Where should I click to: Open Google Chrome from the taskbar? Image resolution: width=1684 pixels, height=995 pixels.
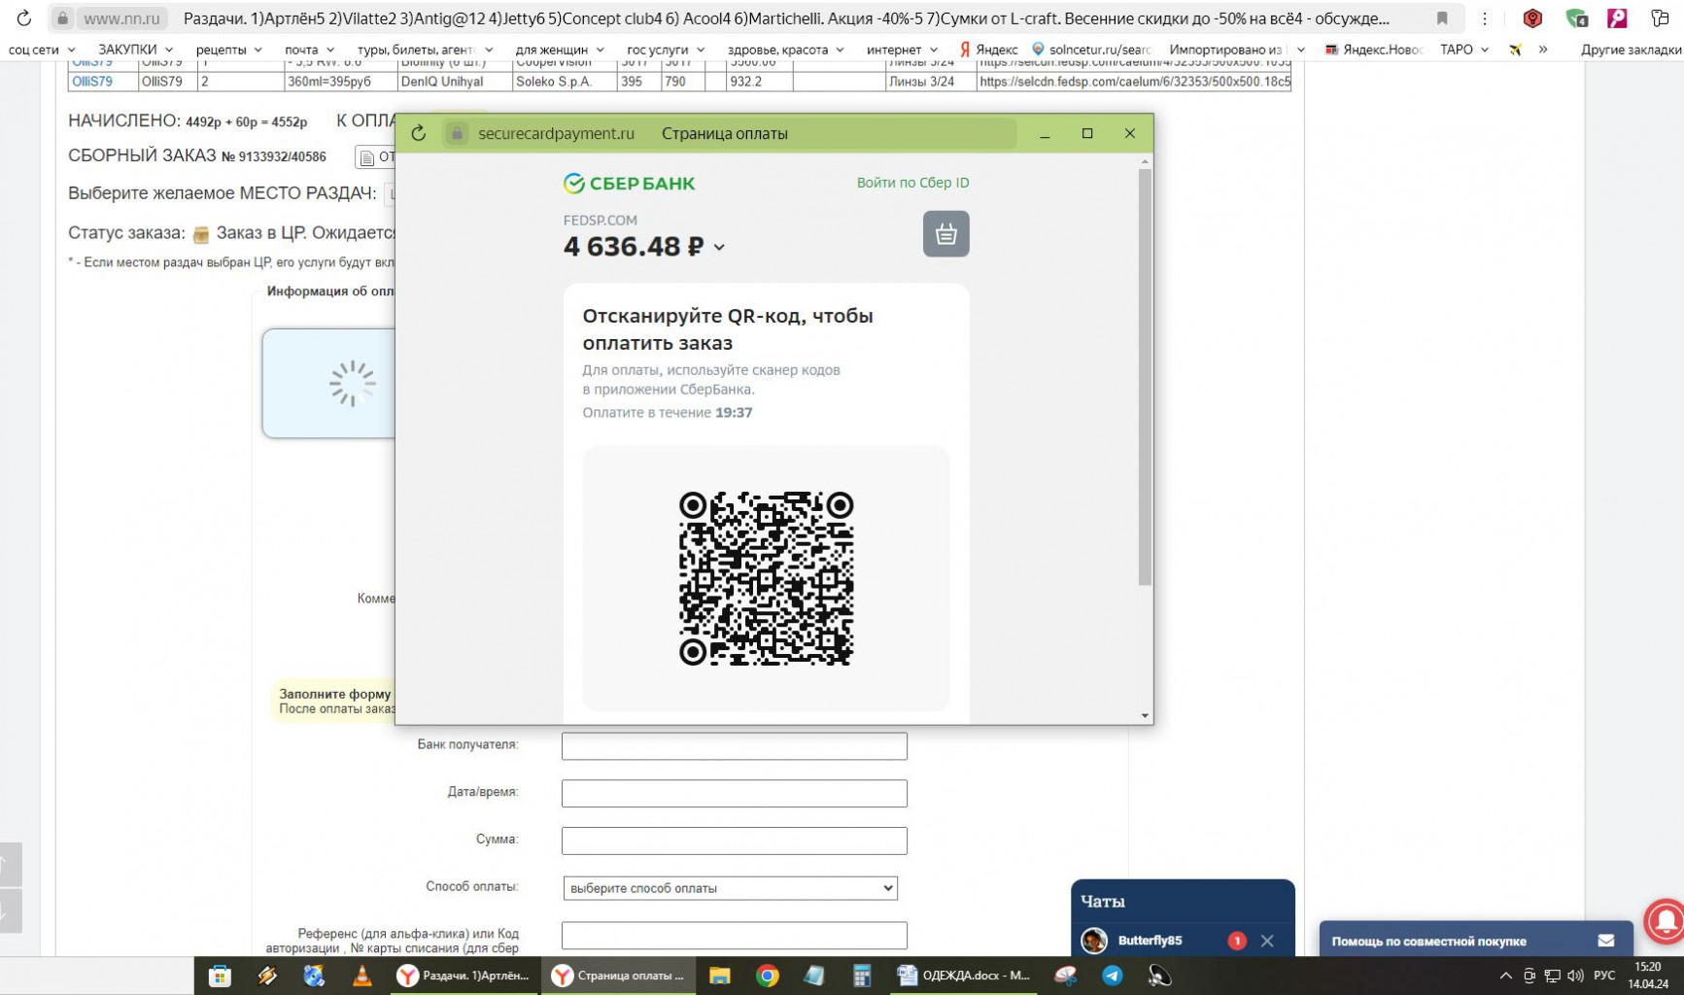tap(767, 976)
